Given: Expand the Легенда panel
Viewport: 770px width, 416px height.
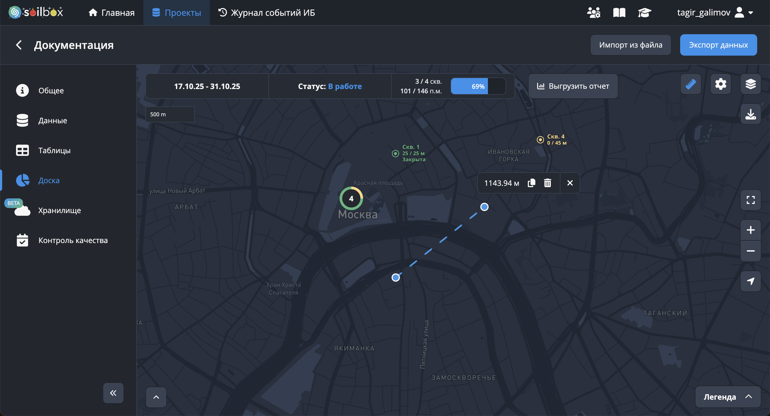Looking at the screenshot, I should point(727,397).
